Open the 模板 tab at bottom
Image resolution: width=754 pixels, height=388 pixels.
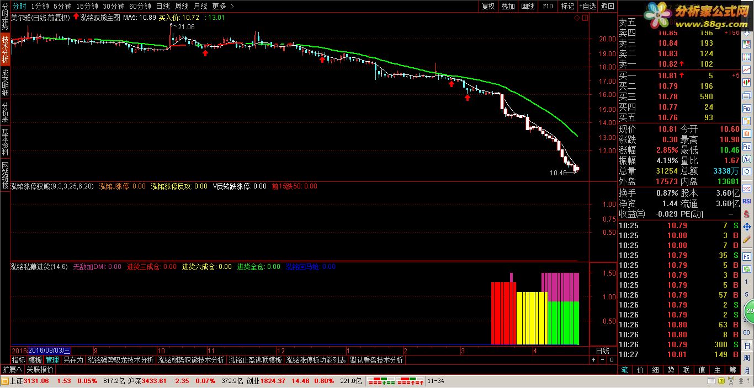click(x=35, y=360)
